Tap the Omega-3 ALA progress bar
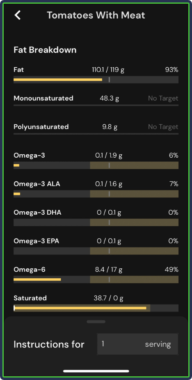 coord(96,194)
